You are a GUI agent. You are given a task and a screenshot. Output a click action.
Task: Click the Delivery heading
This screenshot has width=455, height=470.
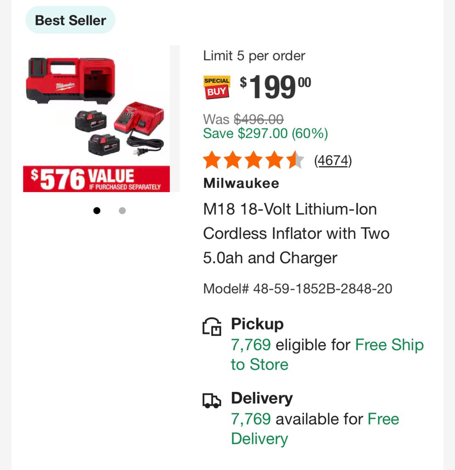tap(262, 398)
